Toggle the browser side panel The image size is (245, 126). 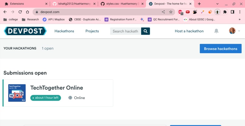(x=233, y=12)
